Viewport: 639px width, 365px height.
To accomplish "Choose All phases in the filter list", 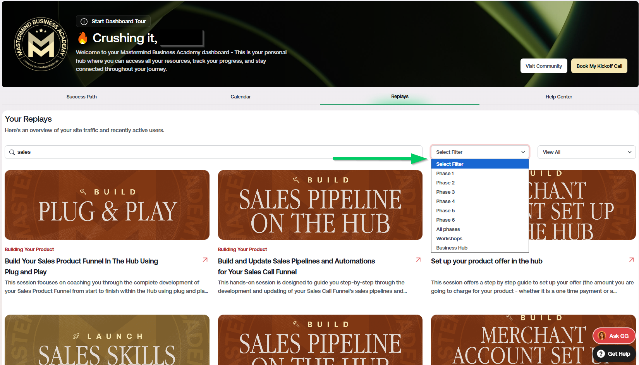I will [480, 229].
